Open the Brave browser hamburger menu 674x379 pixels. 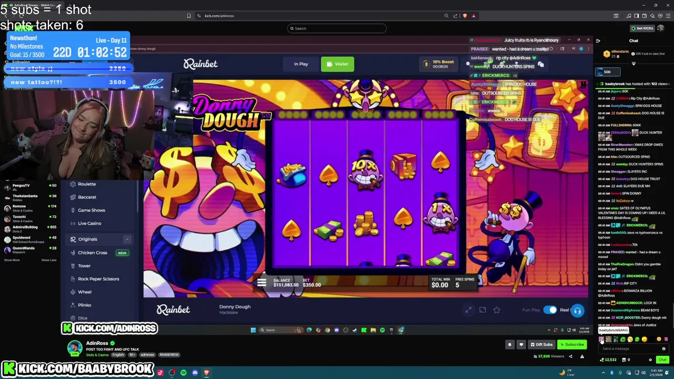[x=668, y=16]
